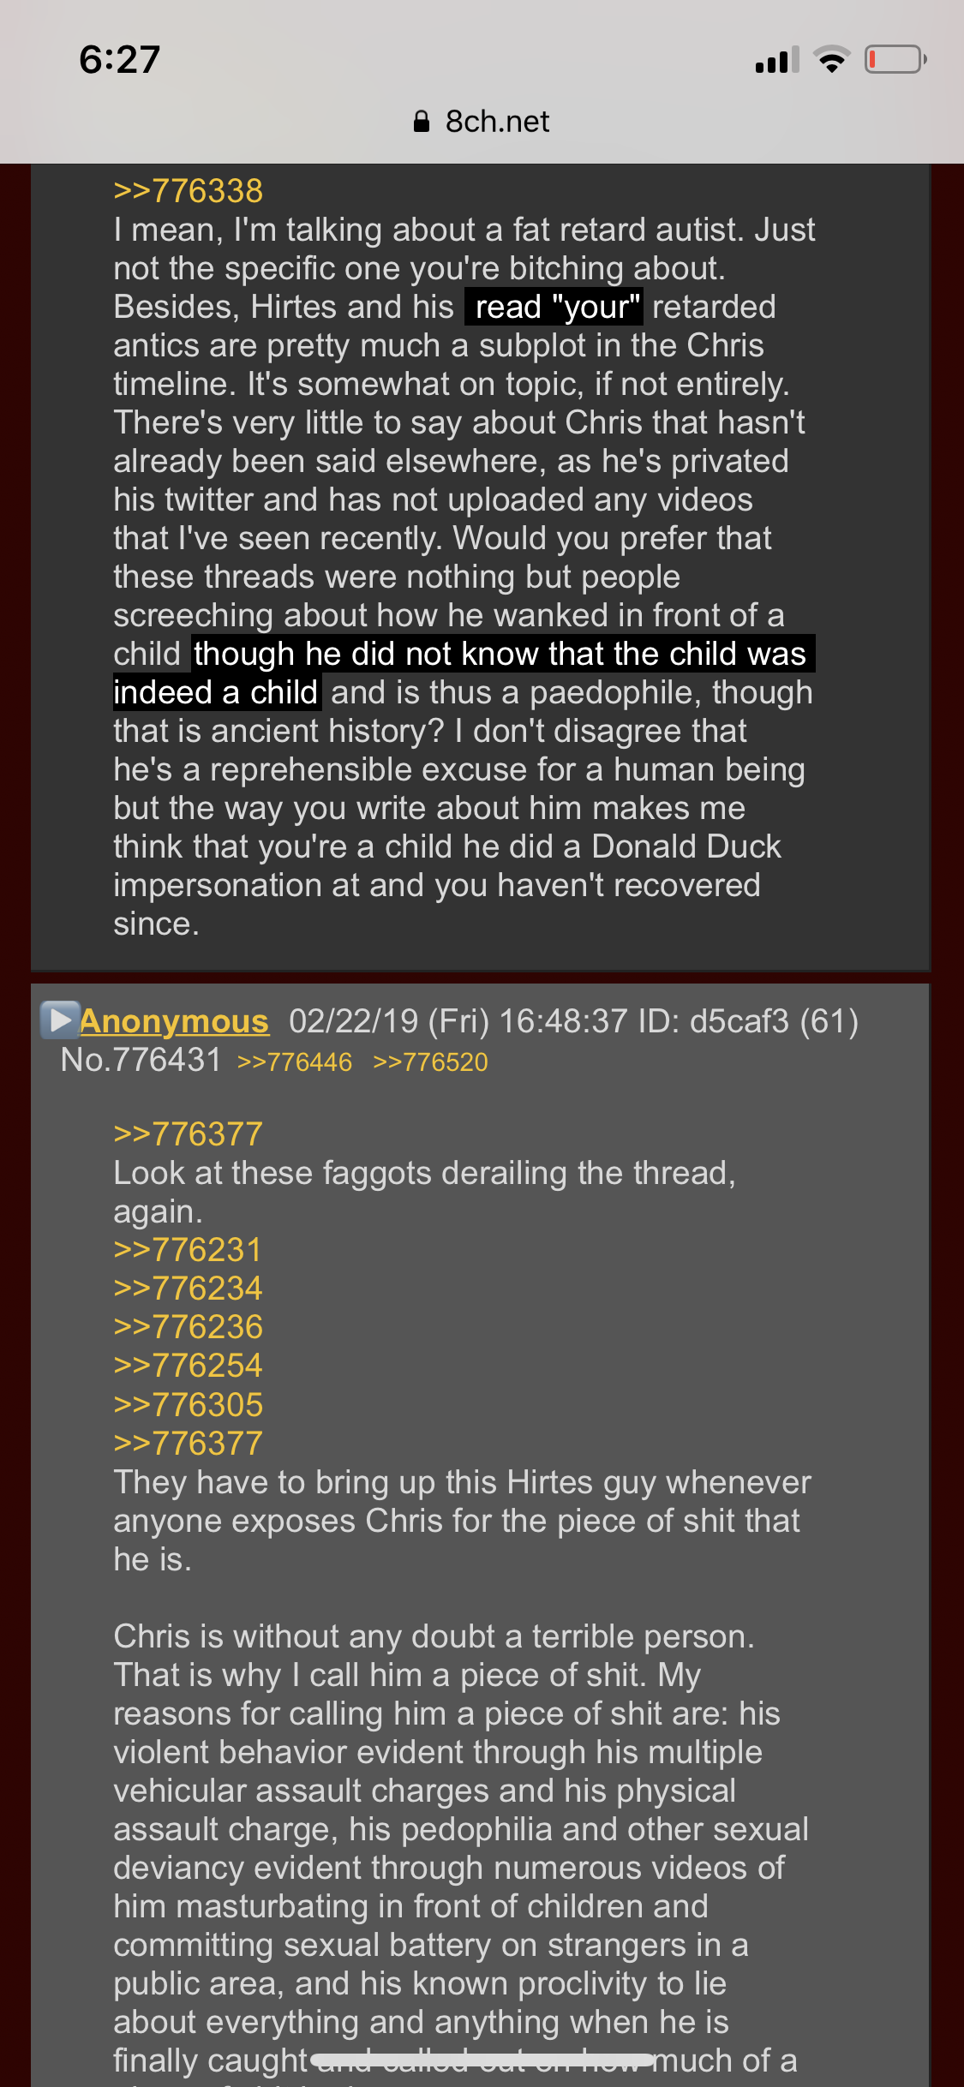Tap the 6:27 clock in status bar
The image size is (964, 2087).
[x=120, y=59]
